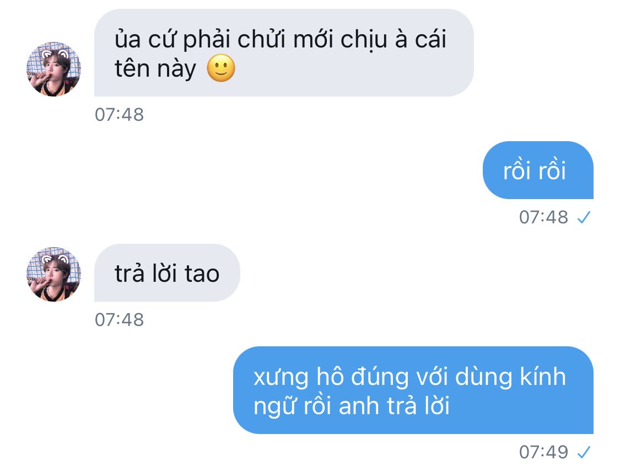Click 07:48 timestamp under "rồi rồi"
Image resolution: width=620 pixels, height=466 pixels.
point(543,217)
